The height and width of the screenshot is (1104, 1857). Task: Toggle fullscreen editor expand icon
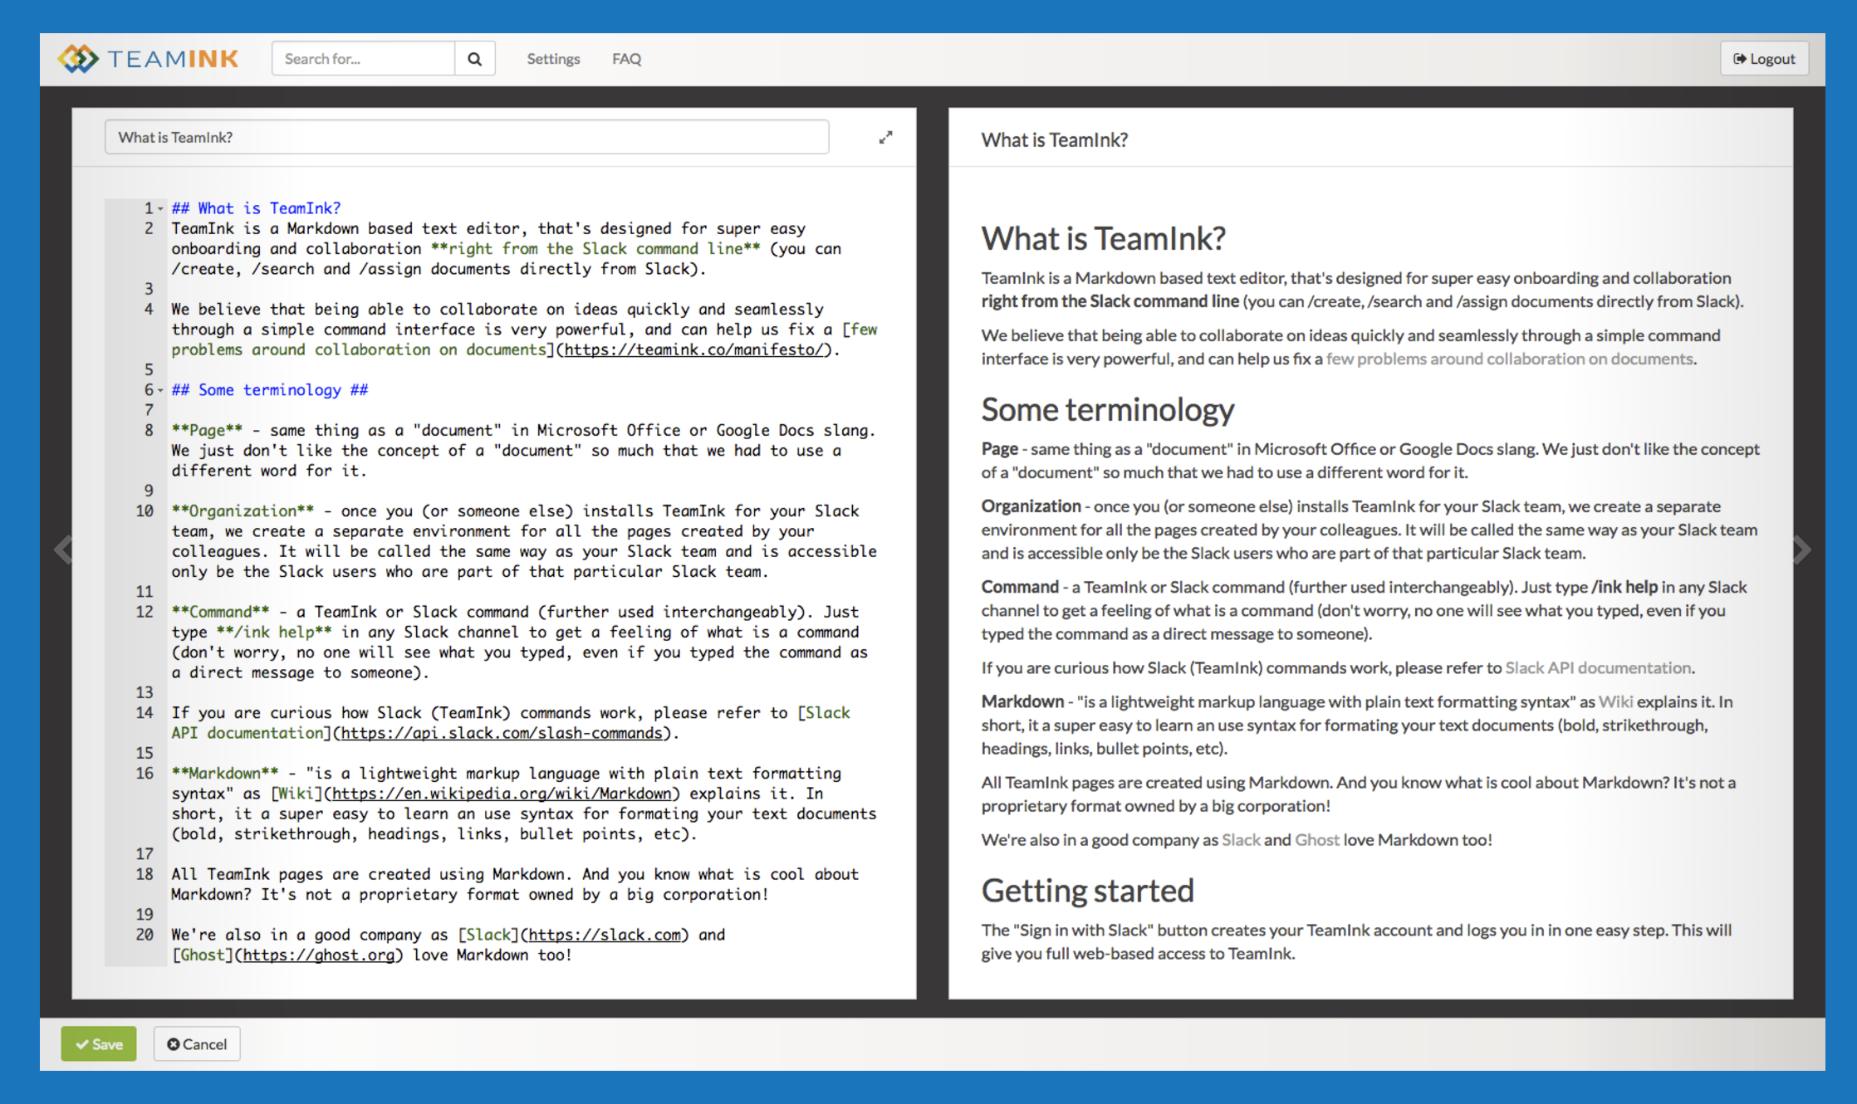(x=885, y=138)
